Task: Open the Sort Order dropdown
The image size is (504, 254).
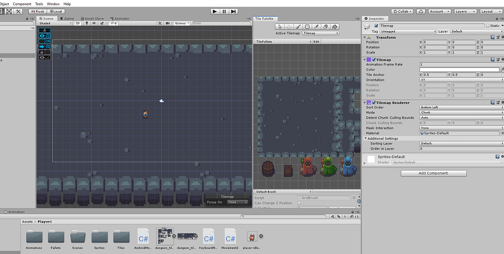Action: pyautogui.click(x=461, y=107)
